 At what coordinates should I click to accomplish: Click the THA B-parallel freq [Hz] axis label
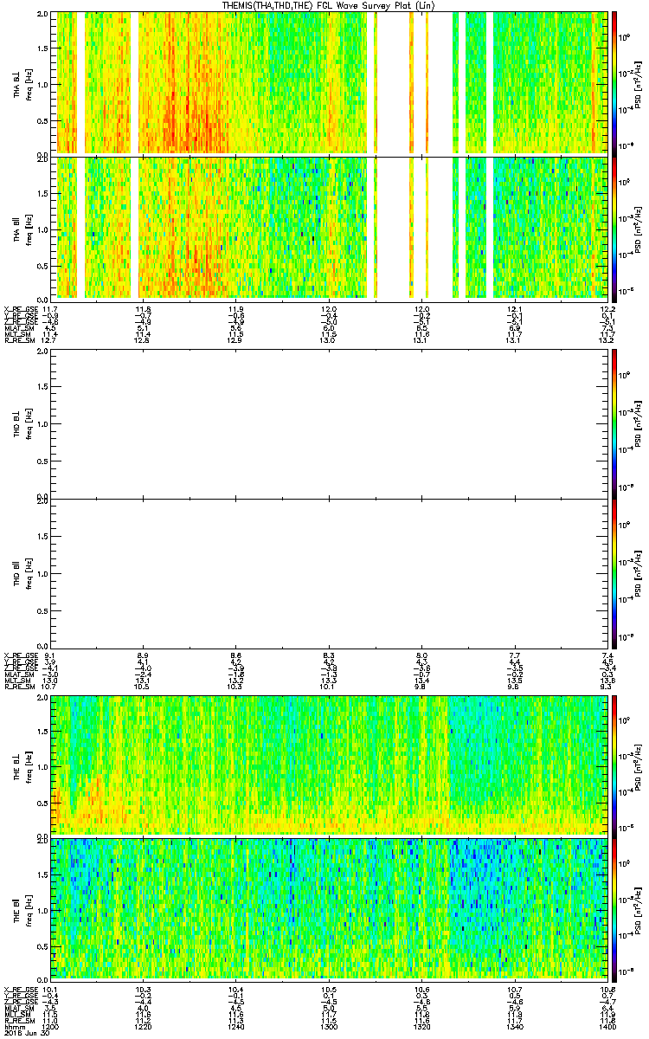click(29, 229)
